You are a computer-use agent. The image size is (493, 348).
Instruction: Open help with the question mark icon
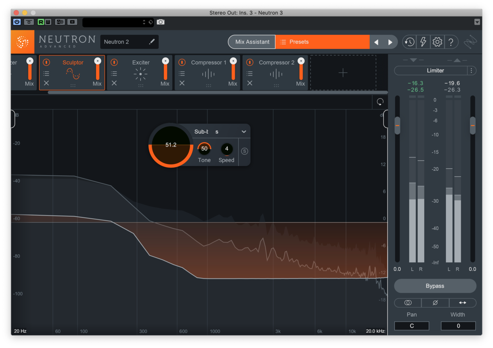451,42
